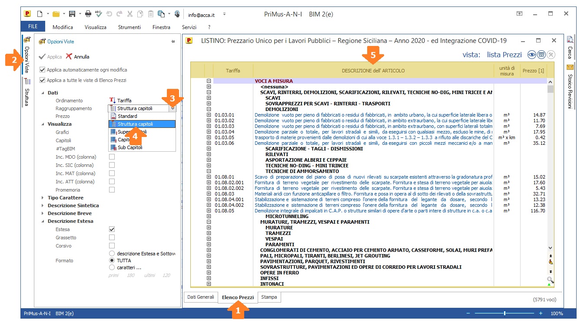The width and height of the screenshot is (584, 326).
Task: Toggle Applica a tutte le viste checkbox
Action: click(42, 80)
